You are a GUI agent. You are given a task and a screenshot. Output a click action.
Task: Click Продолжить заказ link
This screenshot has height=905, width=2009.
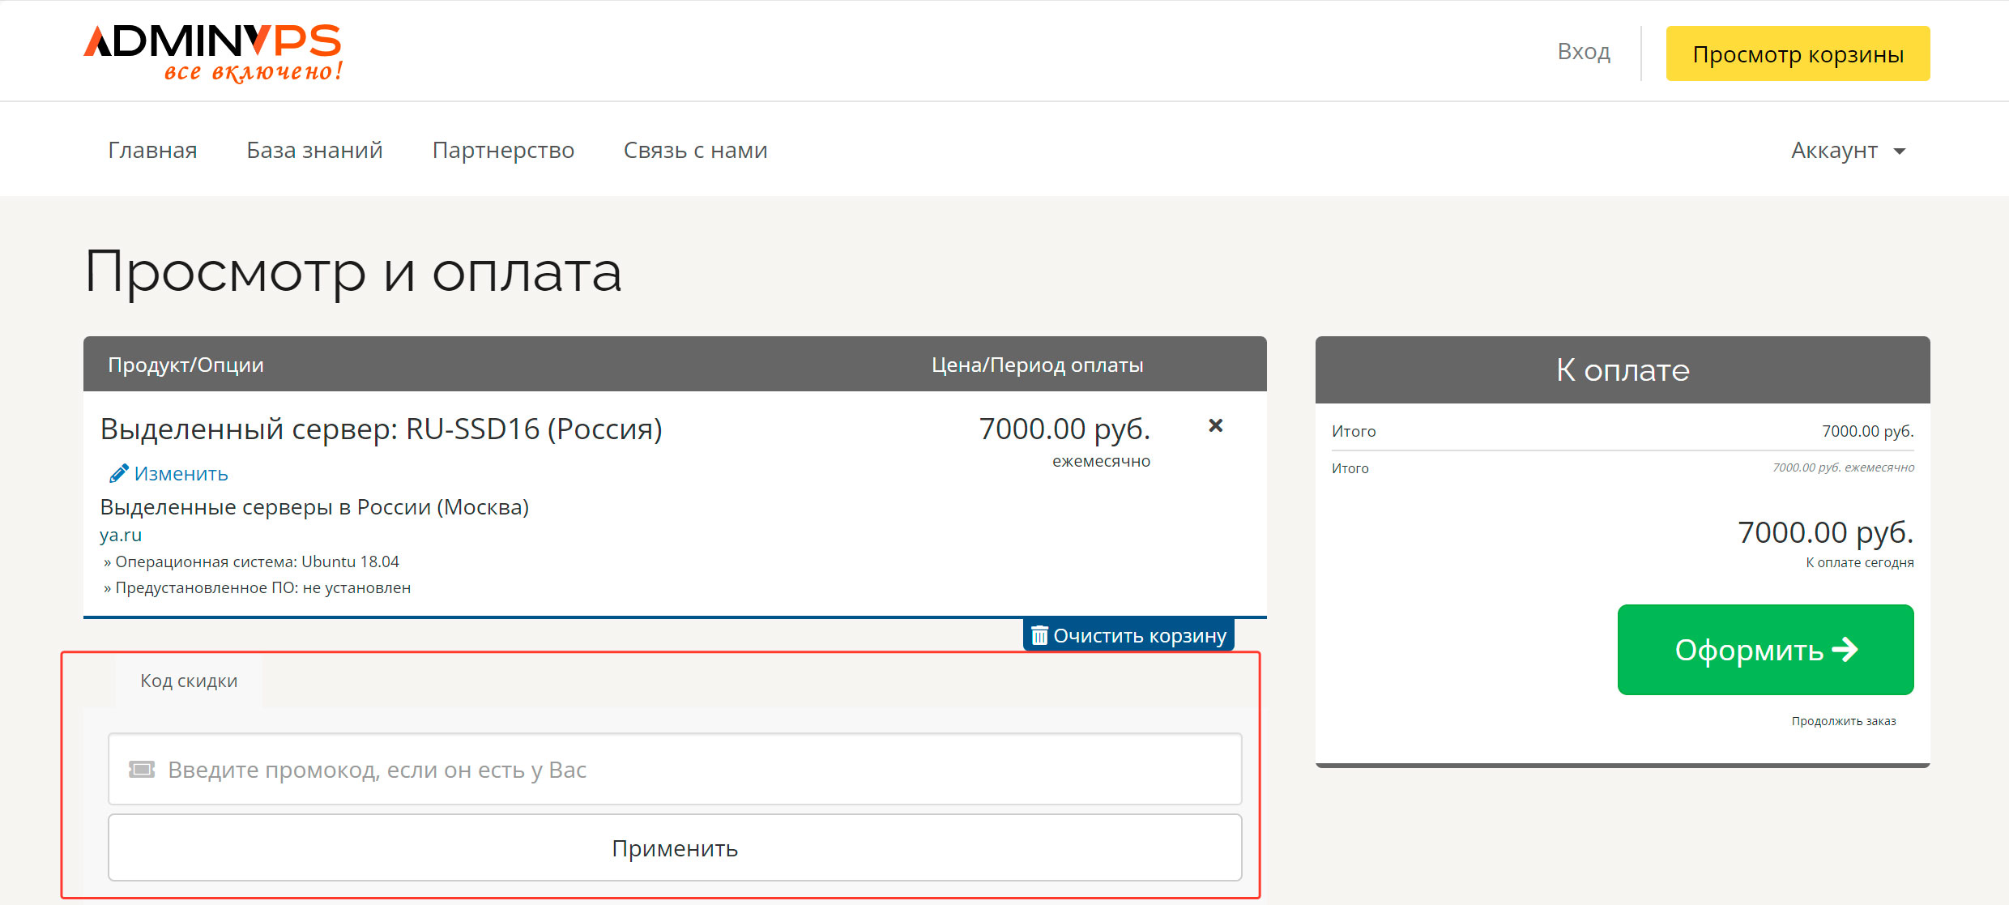pos(1844,721)
